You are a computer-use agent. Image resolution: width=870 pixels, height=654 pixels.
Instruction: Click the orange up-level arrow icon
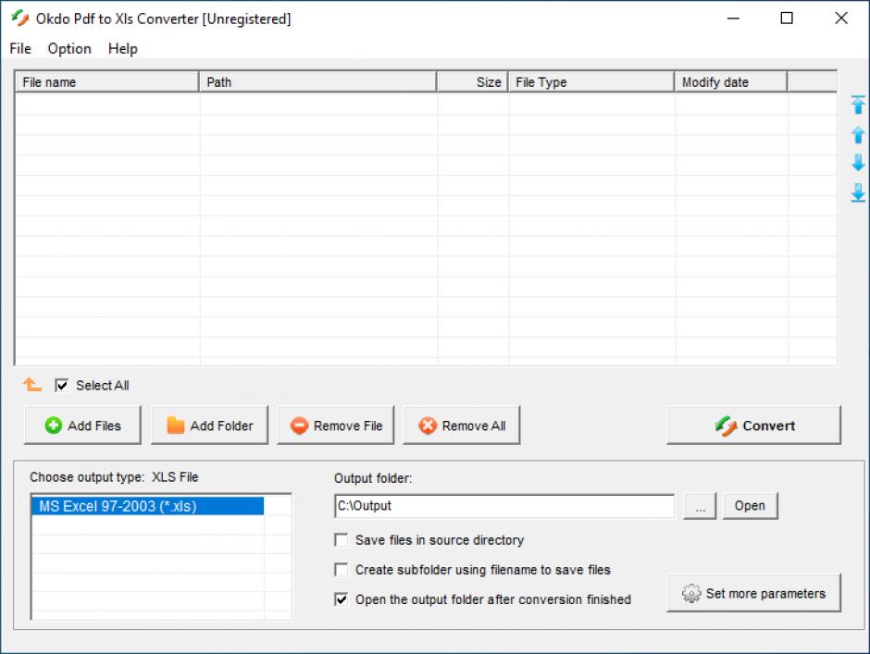tap(31, 384)
